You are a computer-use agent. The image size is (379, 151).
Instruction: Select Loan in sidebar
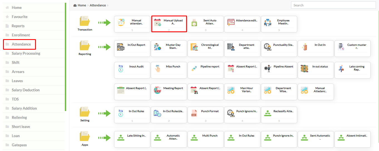[34, 136]
